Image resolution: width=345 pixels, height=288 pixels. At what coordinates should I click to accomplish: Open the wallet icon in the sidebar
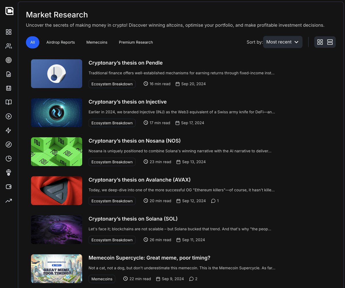9,187
